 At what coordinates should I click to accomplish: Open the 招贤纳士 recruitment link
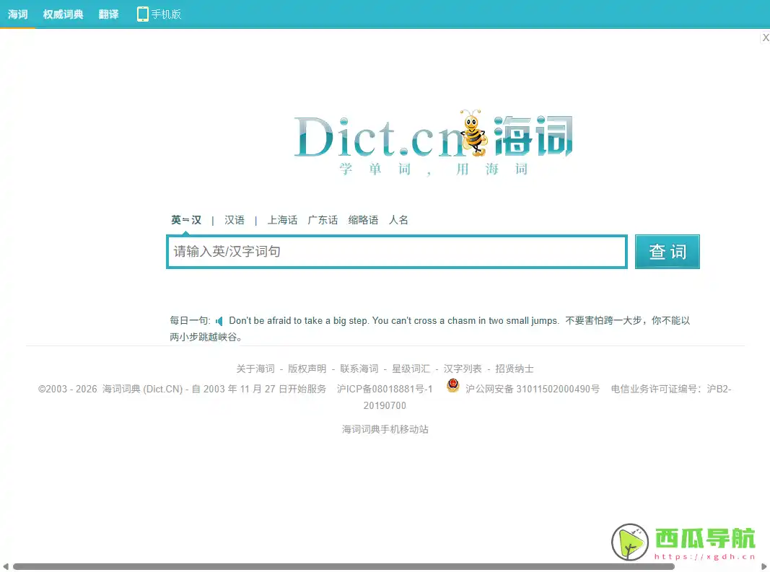(513, 369)
